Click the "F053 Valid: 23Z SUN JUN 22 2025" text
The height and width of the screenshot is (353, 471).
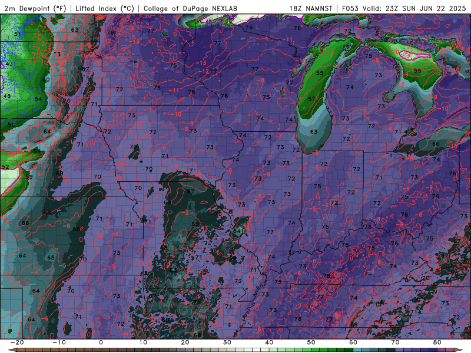pos(404,9)
